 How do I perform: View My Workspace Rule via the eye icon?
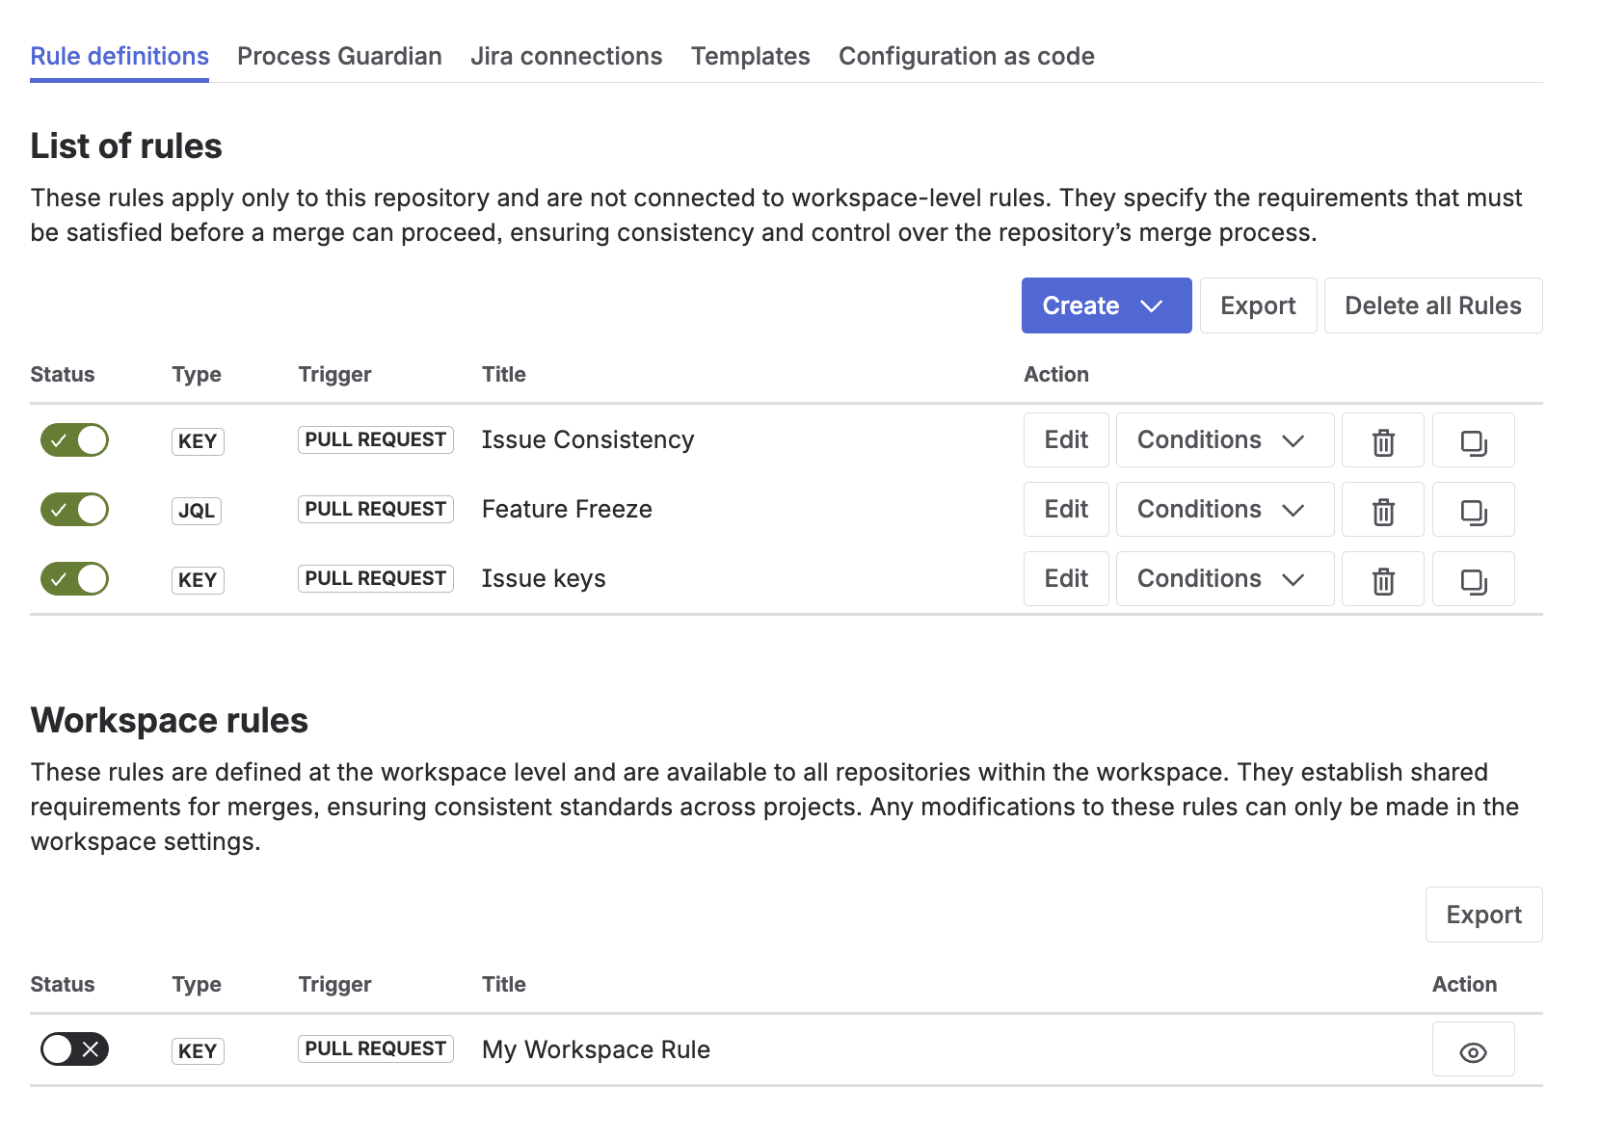[x=1473, y=1049]
